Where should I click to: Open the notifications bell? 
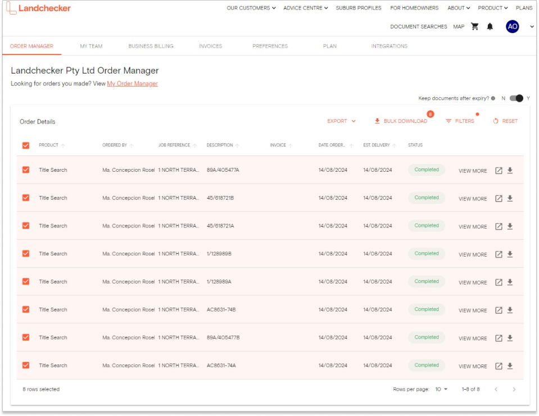tap(490, 26)
